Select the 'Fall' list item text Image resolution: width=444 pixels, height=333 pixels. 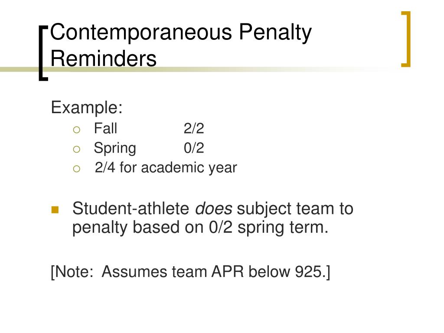(105, 128)
